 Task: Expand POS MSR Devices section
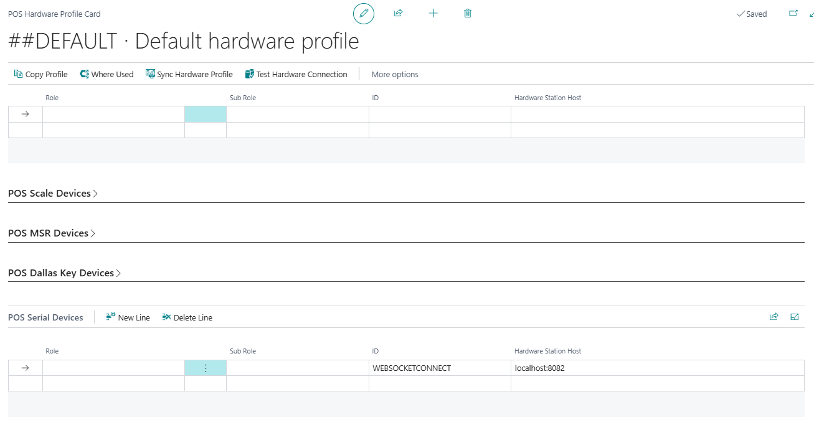click(x=52, y=233)
